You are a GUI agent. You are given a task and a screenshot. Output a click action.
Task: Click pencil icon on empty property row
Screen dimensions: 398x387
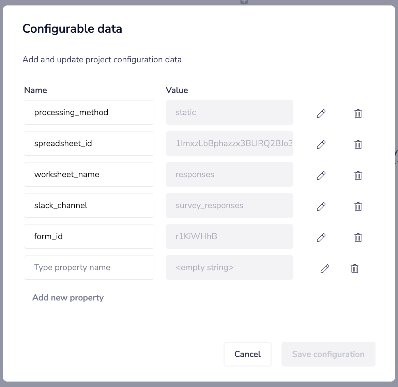325,268
